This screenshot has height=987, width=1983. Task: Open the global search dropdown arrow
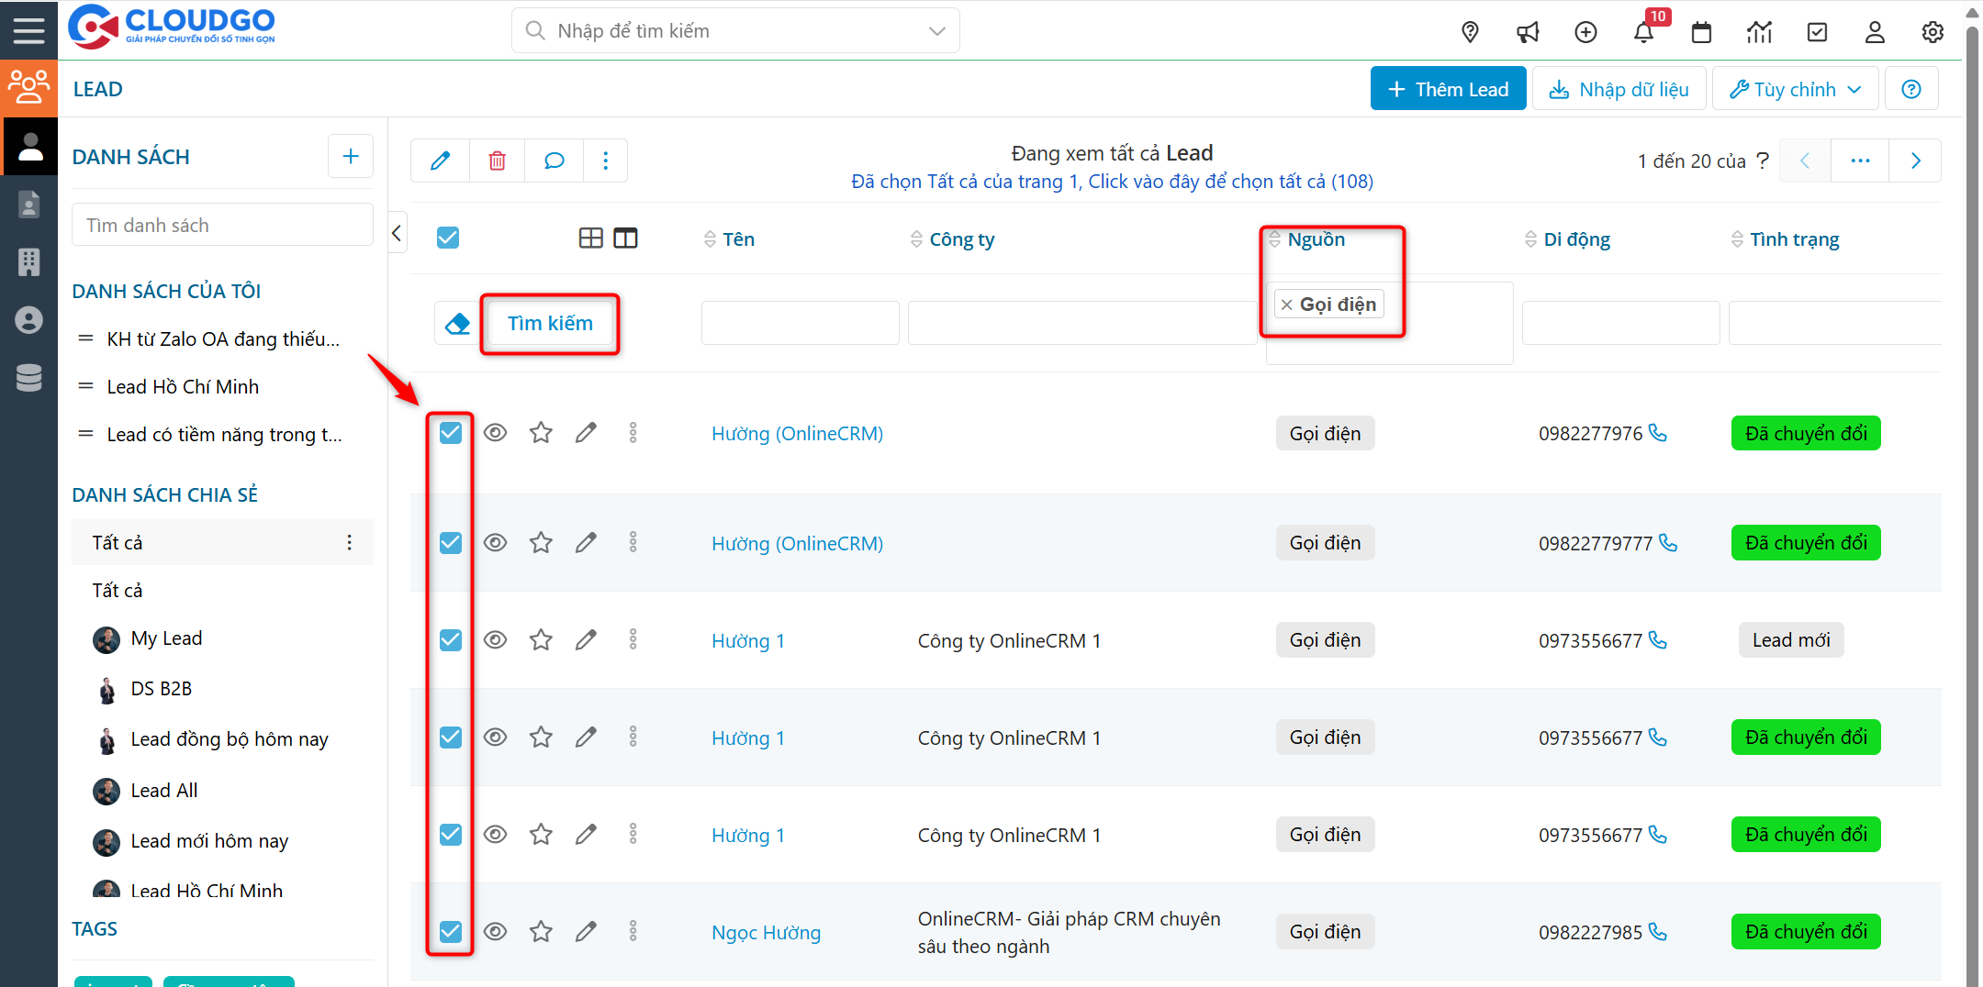(x=936, y=31)
